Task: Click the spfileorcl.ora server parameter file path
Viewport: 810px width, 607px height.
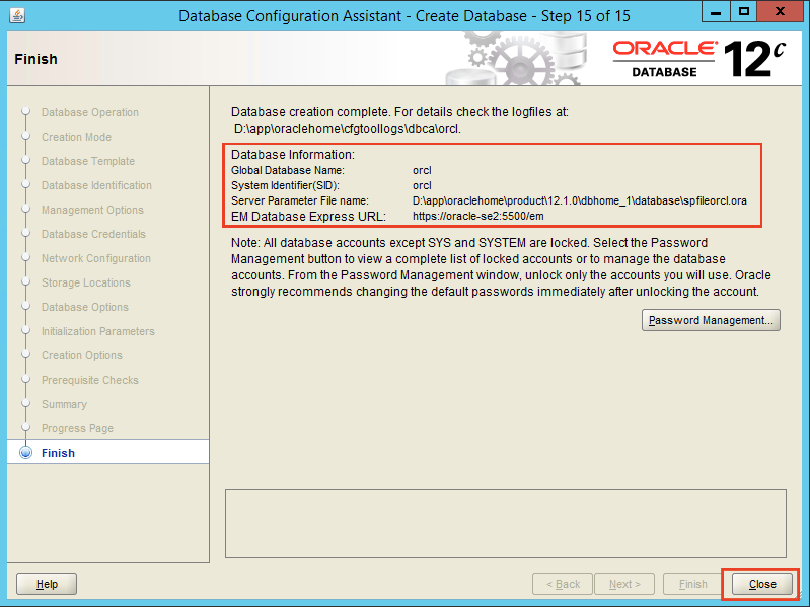Action: coord(579,200)
